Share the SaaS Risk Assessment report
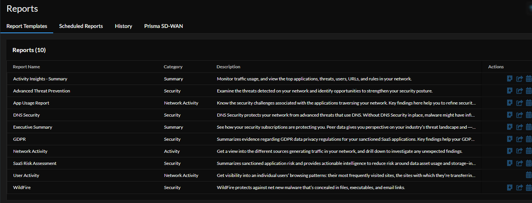The height and width of the screenshot is (203, 532). (519, 163)
